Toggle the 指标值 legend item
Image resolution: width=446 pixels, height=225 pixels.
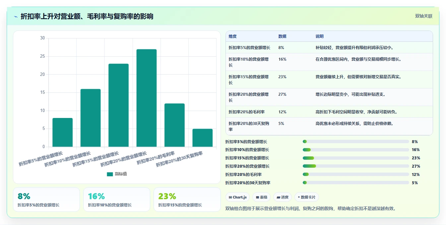point(117,174)
